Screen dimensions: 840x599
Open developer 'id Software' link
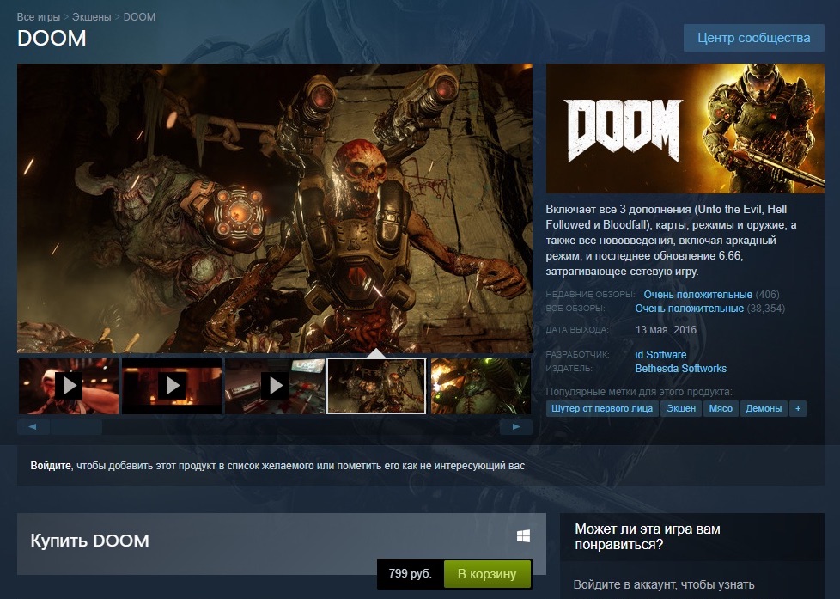(x=660, y=354)
